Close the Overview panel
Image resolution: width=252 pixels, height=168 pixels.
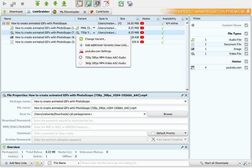[x=186, y=147]
